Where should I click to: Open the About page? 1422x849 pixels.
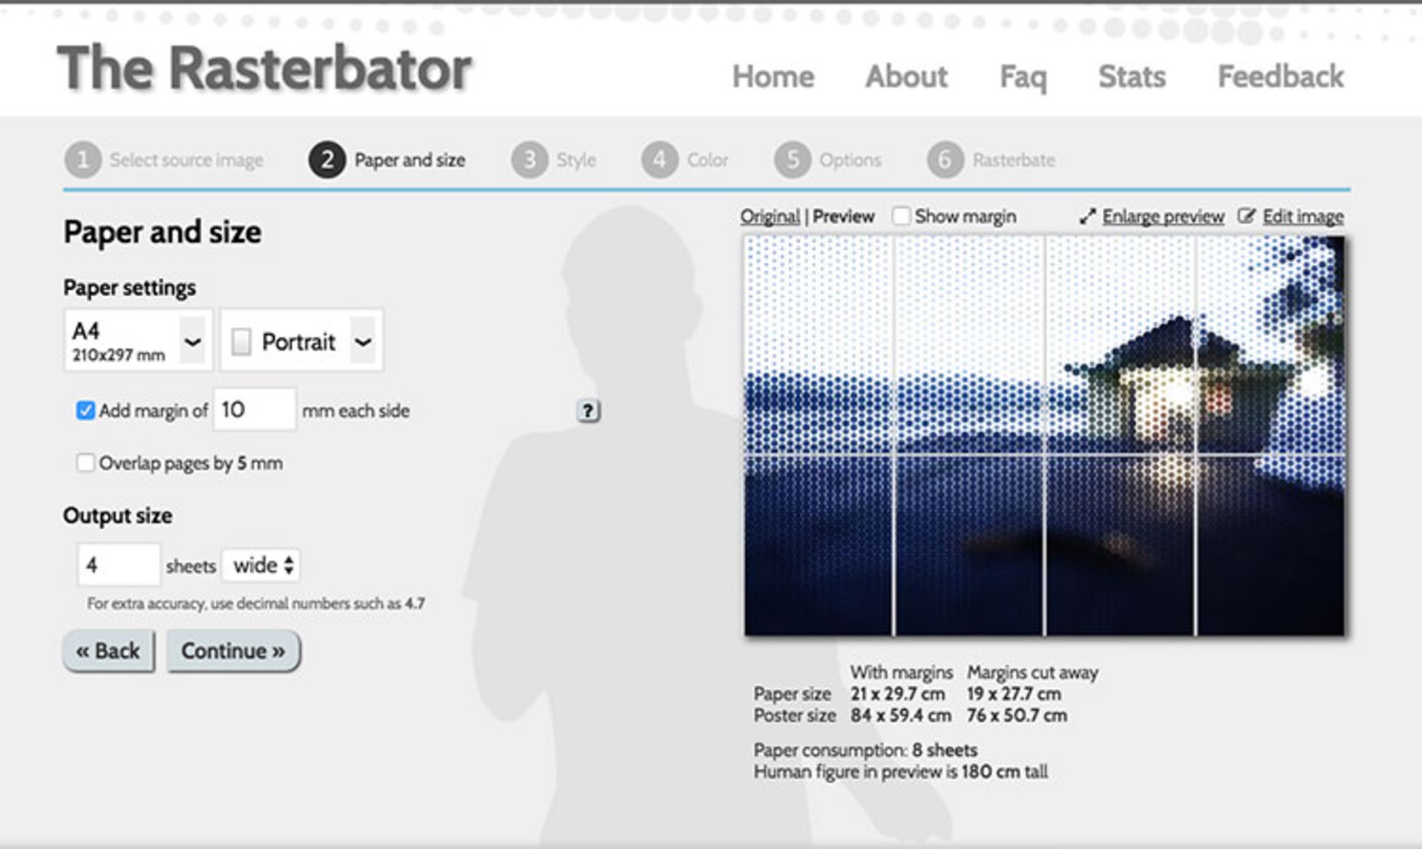(907, 76)
